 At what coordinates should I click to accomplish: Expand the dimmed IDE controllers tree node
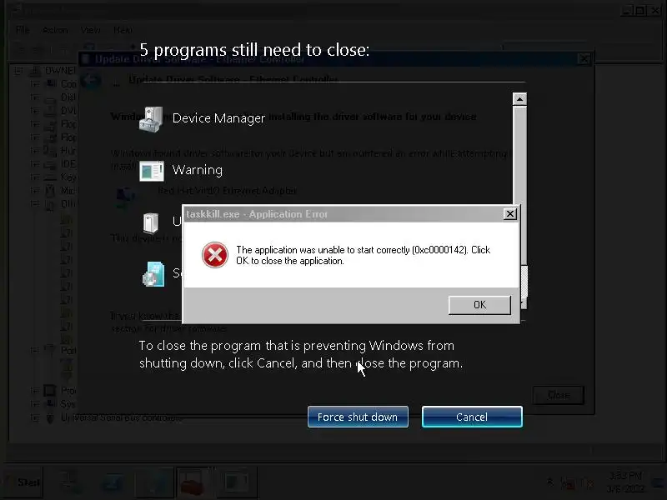point(35,163)
